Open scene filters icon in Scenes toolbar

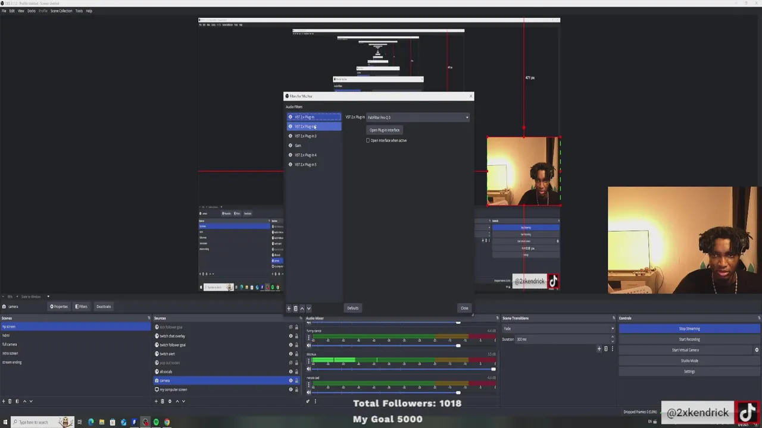pos(17,401)
